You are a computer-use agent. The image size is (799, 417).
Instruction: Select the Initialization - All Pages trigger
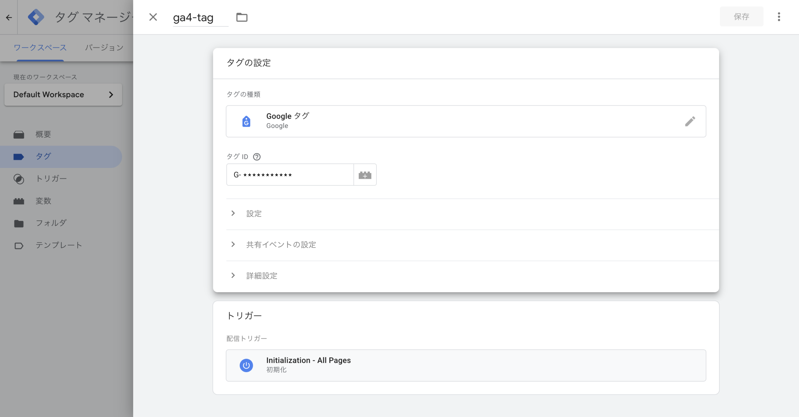[466, 365]
